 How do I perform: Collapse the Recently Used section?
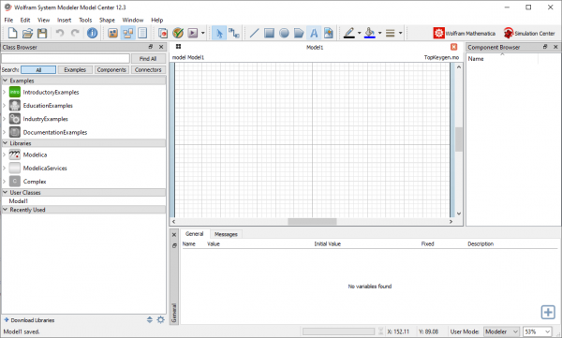click(x=5, y=210)
